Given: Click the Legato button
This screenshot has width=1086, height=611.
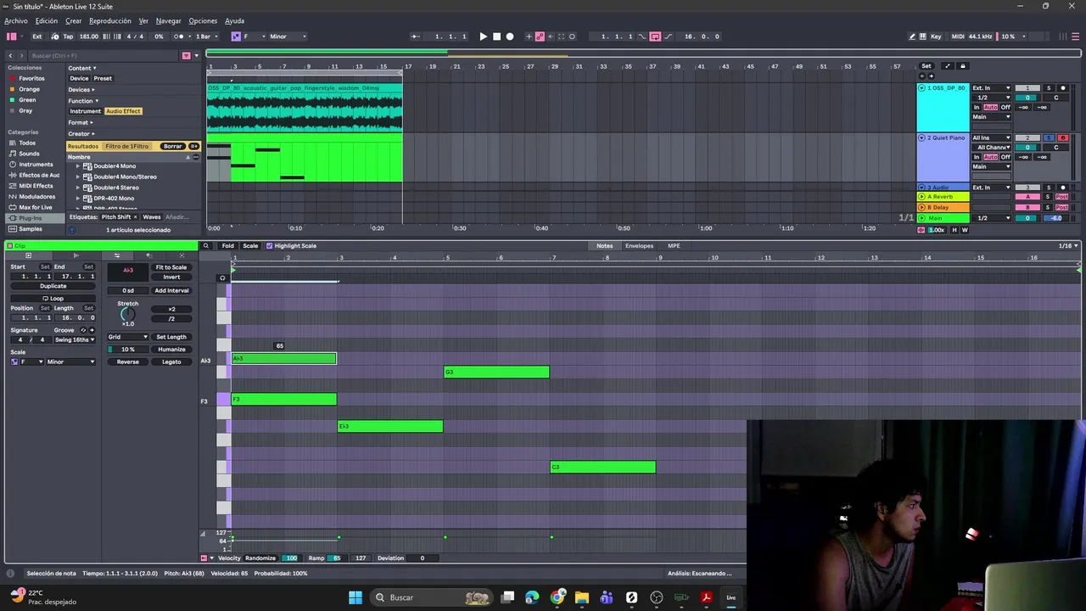Looking at the screenshot, I should [x=171, y=362].
